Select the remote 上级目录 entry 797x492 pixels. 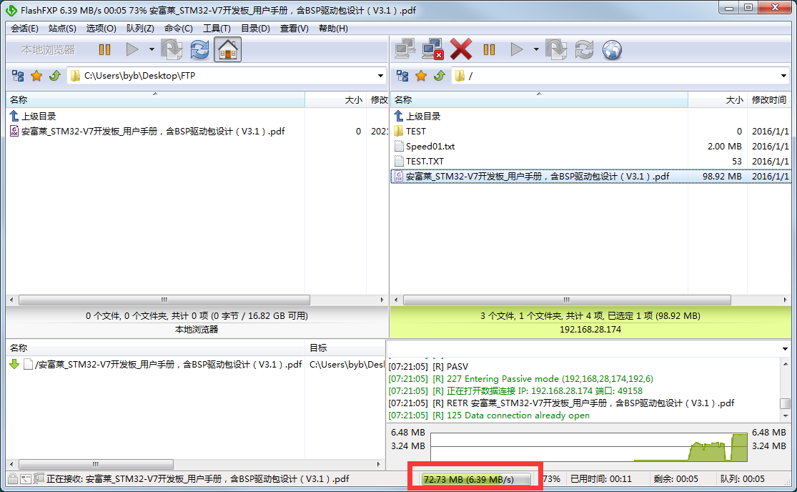pos(418,117)
